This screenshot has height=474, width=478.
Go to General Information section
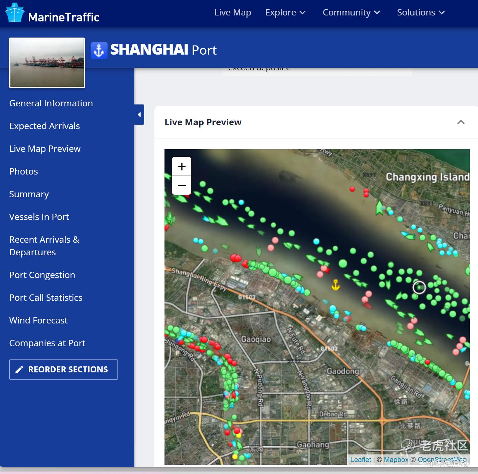(x=51, y=103)
